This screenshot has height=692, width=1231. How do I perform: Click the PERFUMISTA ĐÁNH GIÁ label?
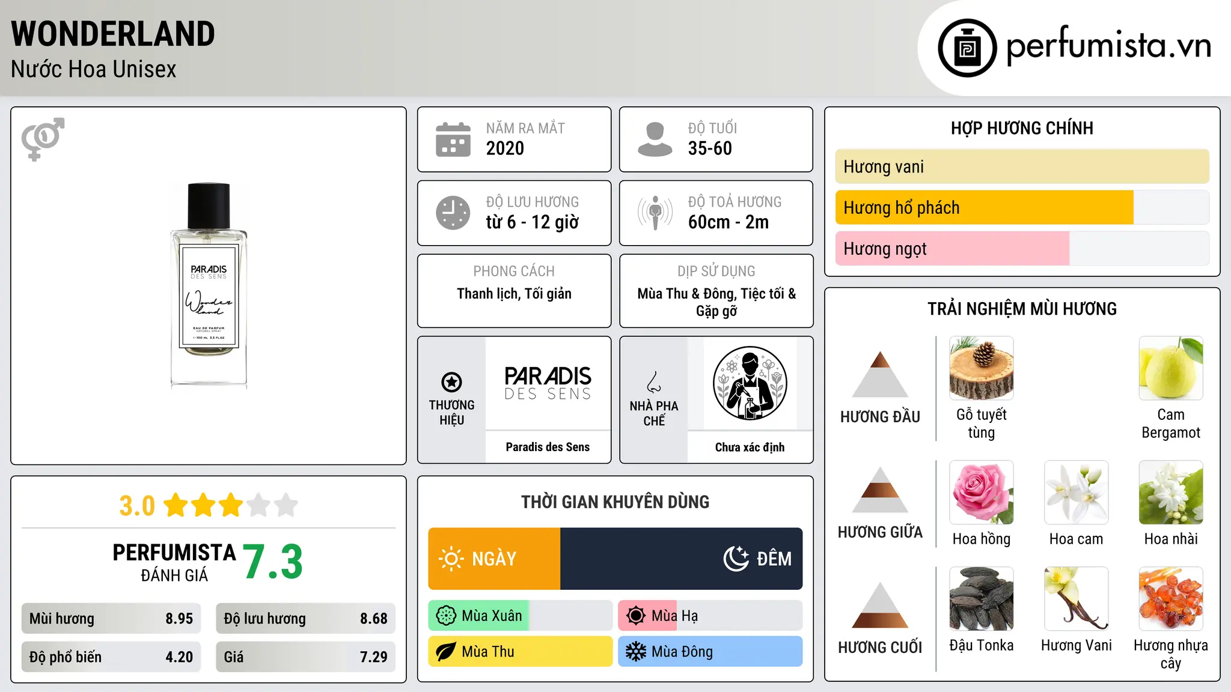point(174,562)
